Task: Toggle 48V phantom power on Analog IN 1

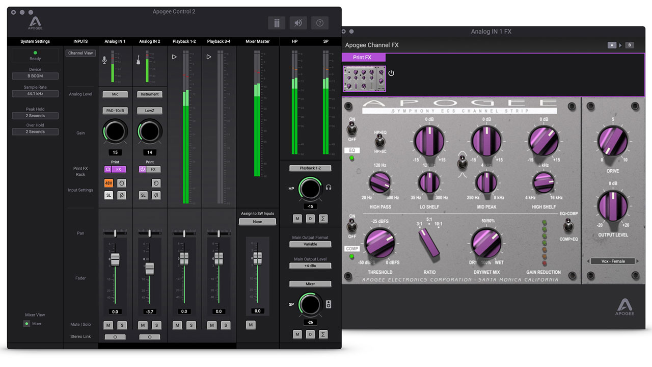Action: coord(108,183)
